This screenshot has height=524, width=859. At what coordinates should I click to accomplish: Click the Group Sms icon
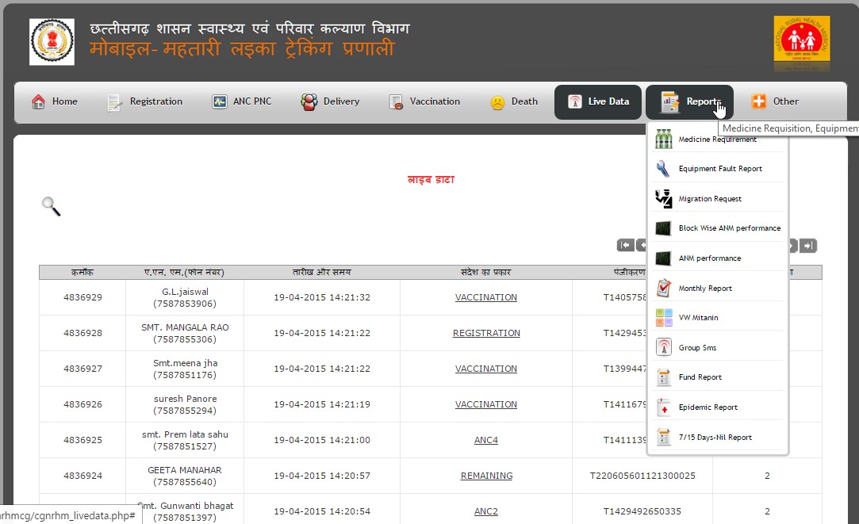coord(664,348)
